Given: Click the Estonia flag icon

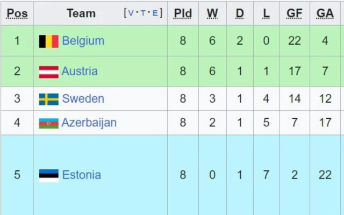Looking at the screenshot, I should tap(48, 175).
